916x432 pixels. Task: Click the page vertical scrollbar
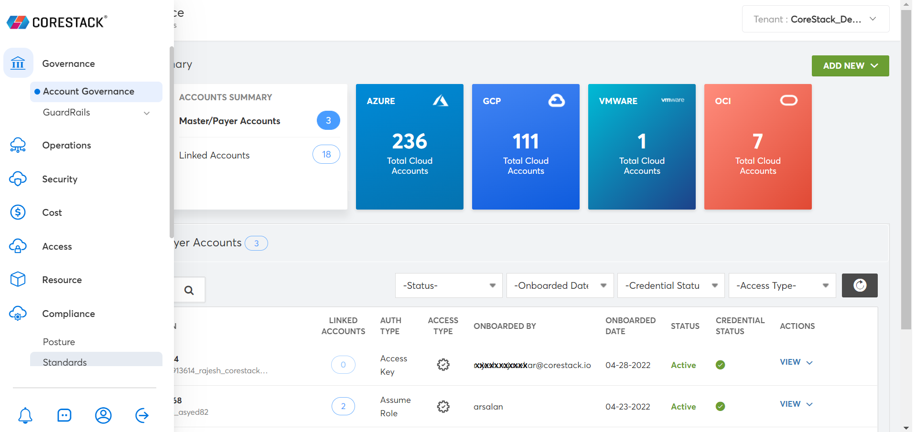[906, 169]
